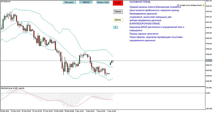
Task: Click the 6226.25 price axis label
Action: pos(209,81)
